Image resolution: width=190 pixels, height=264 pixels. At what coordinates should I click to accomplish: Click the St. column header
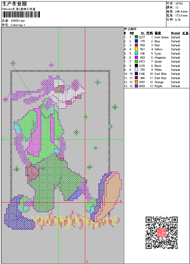(x=142, y=33)
